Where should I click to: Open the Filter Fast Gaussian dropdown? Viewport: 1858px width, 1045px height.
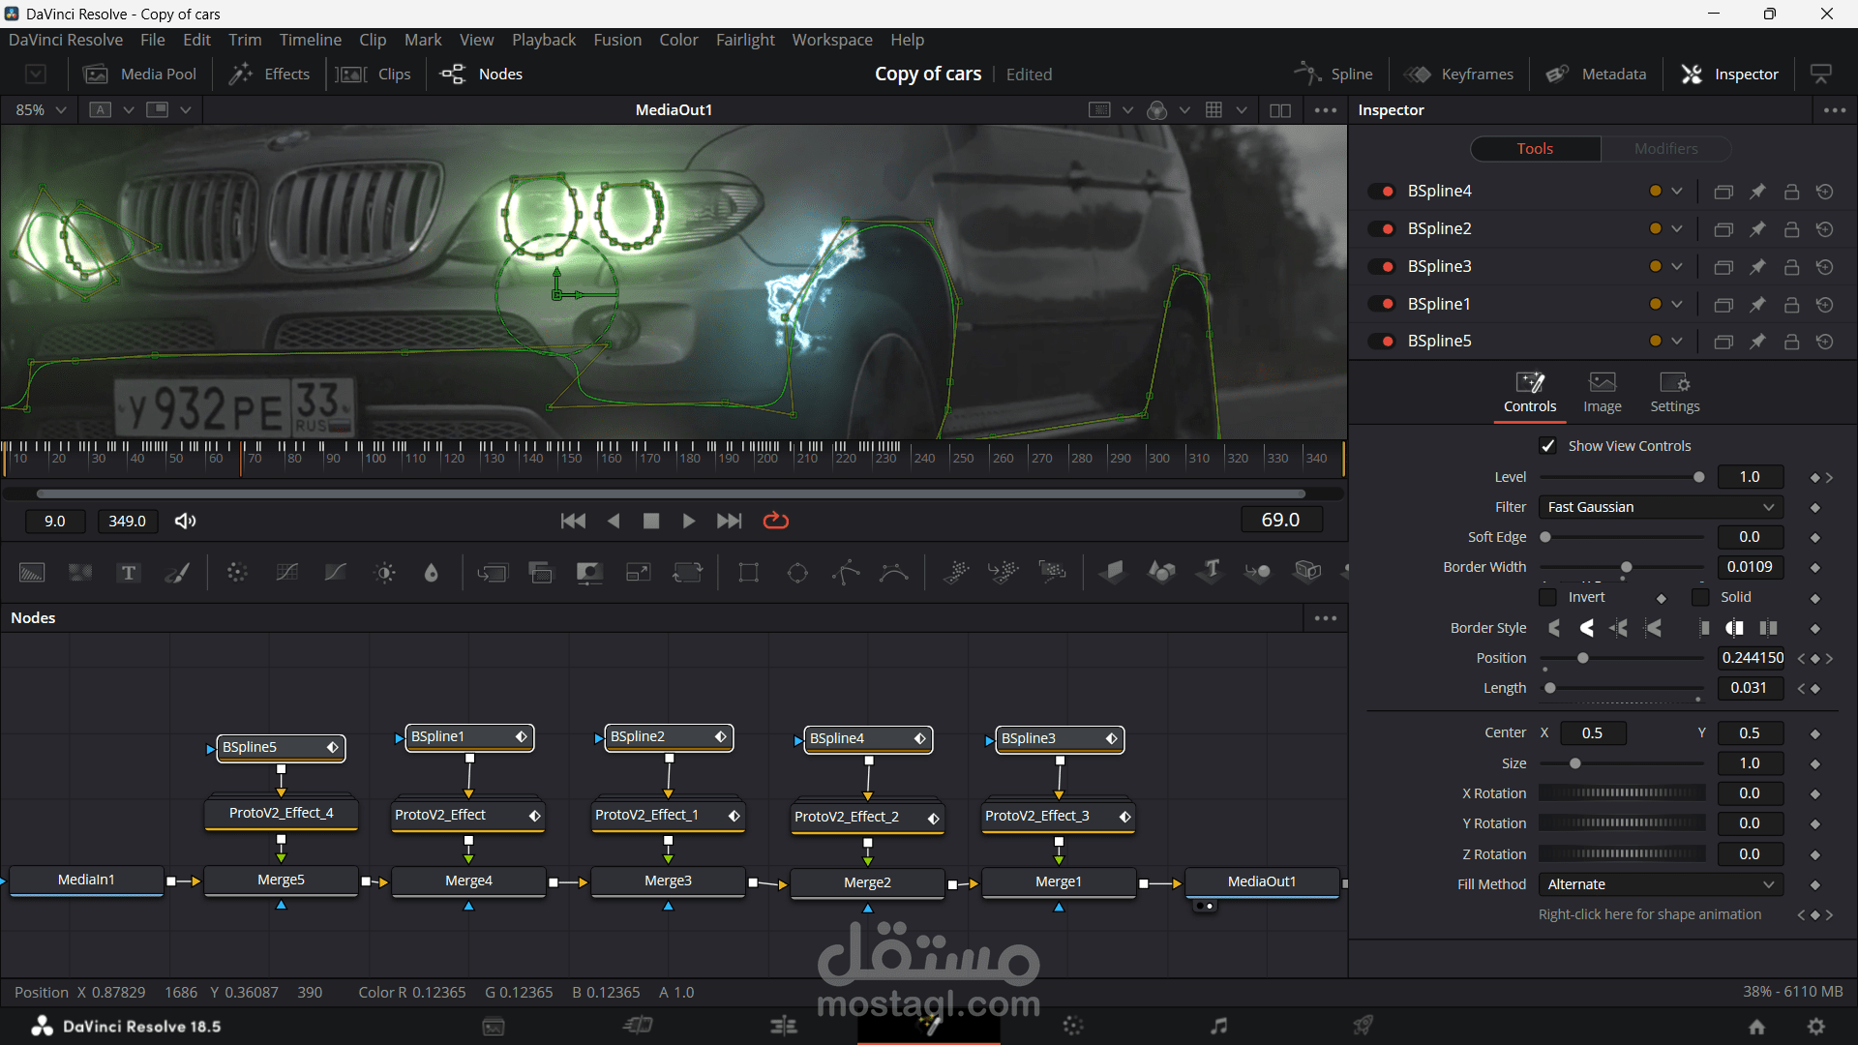(1661, 507)
